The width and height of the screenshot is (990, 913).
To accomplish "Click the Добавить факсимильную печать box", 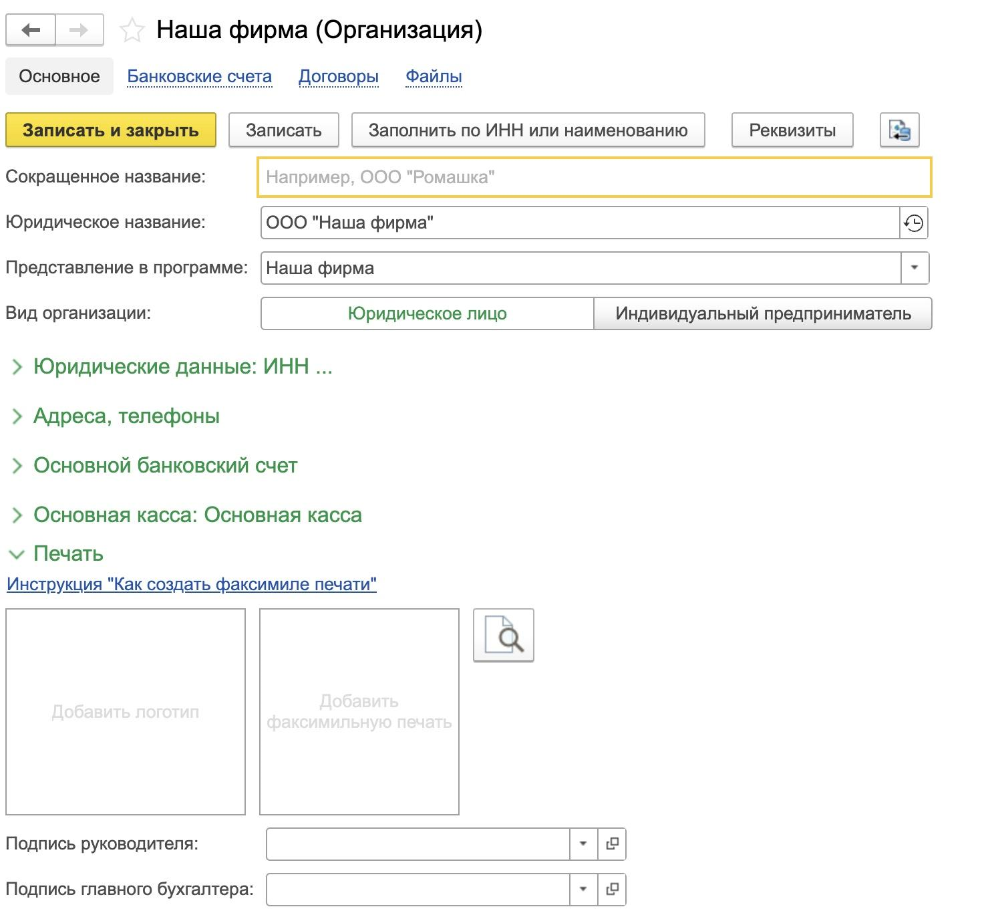I will click(x=359, y=712).
